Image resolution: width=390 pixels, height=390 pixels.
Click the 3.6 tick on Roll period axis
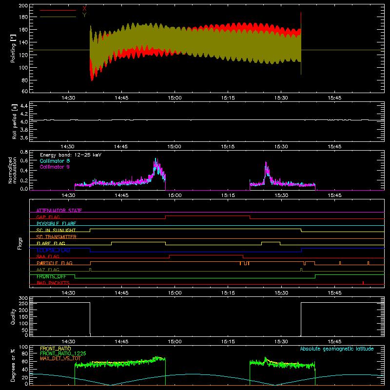[24, 137]
